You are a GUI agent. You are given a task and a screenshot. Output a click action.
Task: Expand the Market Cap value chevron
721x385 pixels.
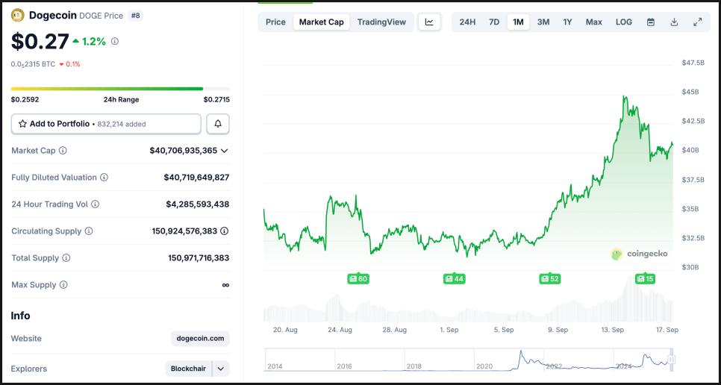(x=225, y=151)
